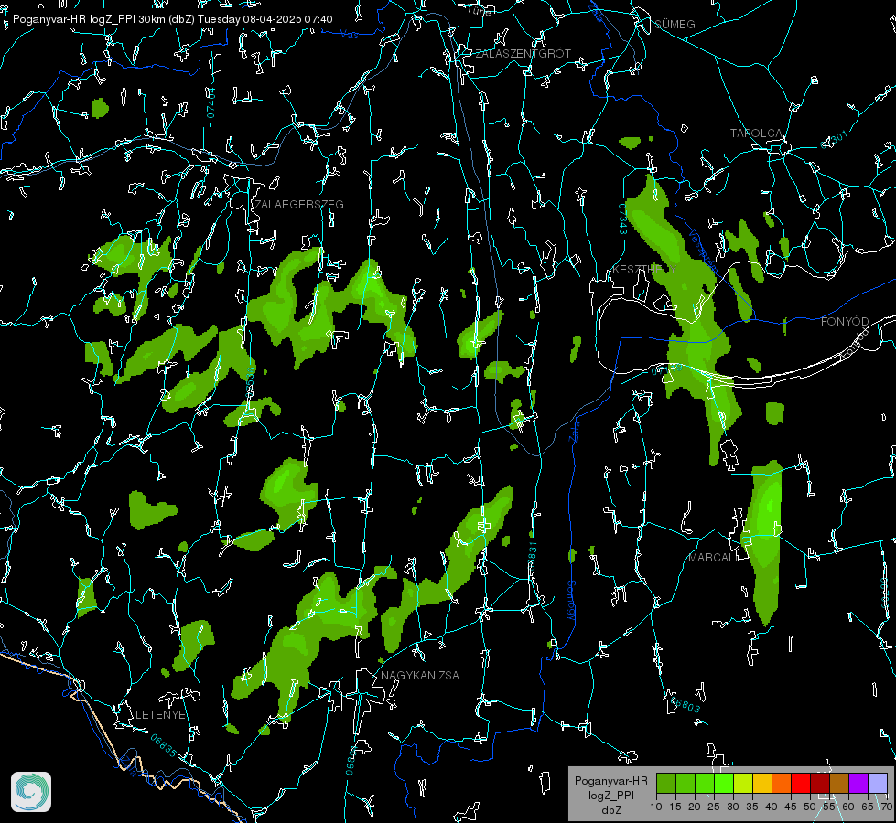Click the 06835 label near Letenye
This screenshot has height=823, width=896.
point(164,745)
